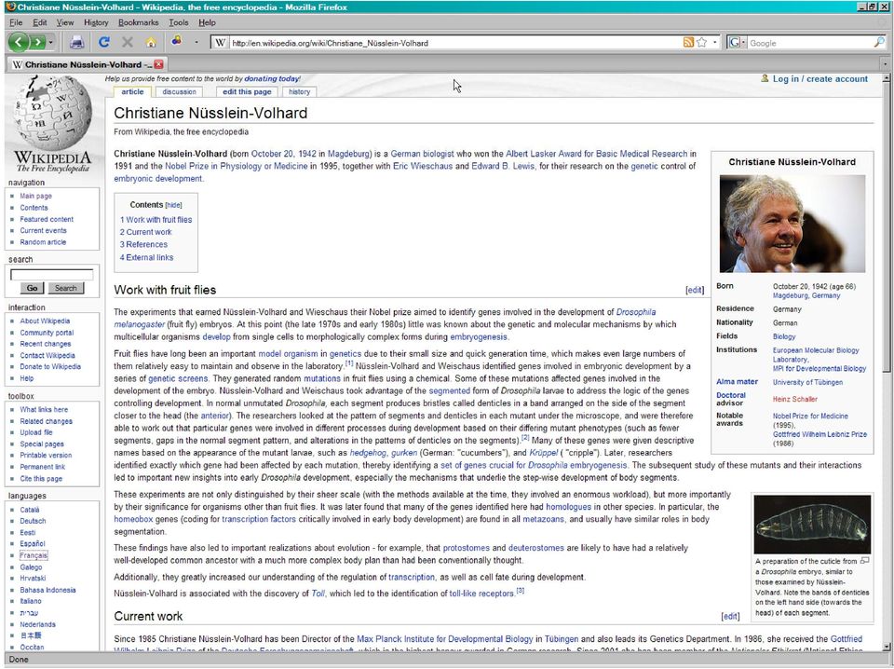This screenshot has width=894, height=669.
Task: Click the browser Back arrow button
Action: (19, 42)
